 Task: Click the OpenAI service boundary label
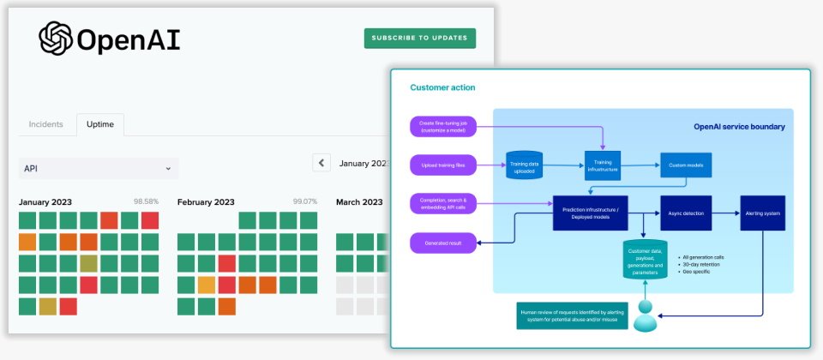[x=740, y=127]
